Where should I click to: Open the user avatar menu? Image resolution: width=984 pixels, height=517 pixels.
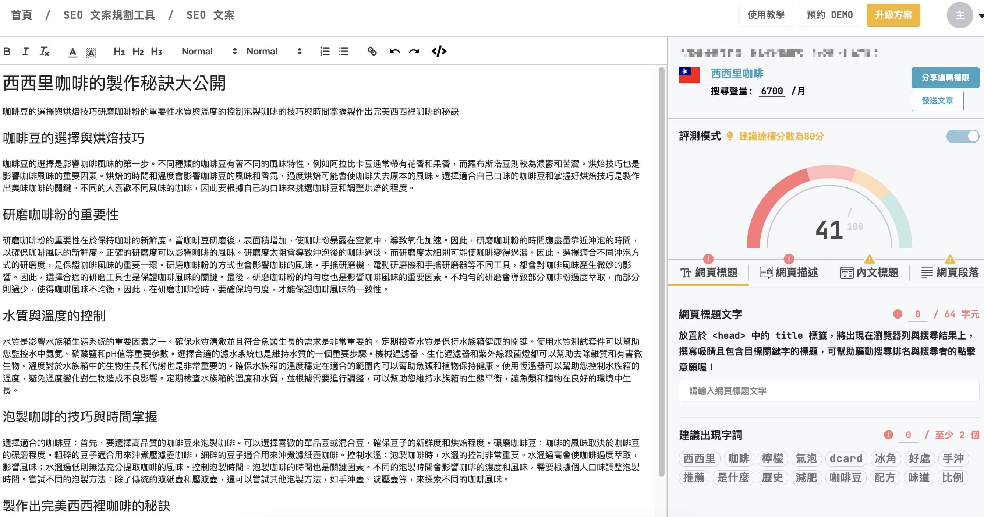coord(960,15)
